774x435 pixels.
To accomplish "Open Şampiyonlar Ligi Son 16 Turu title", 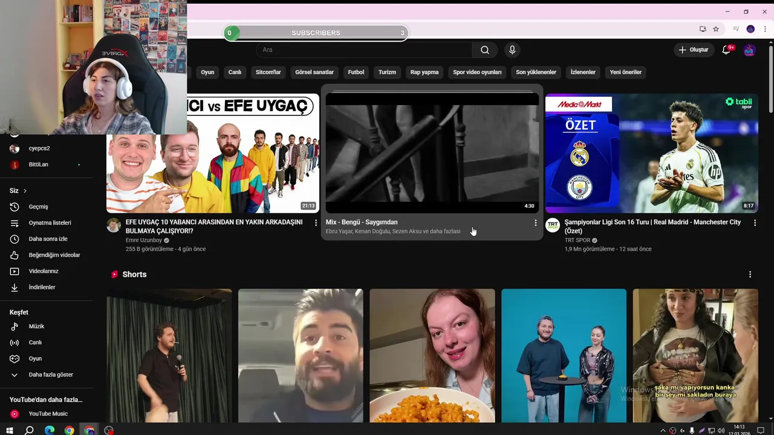I will tap(652, 227).
